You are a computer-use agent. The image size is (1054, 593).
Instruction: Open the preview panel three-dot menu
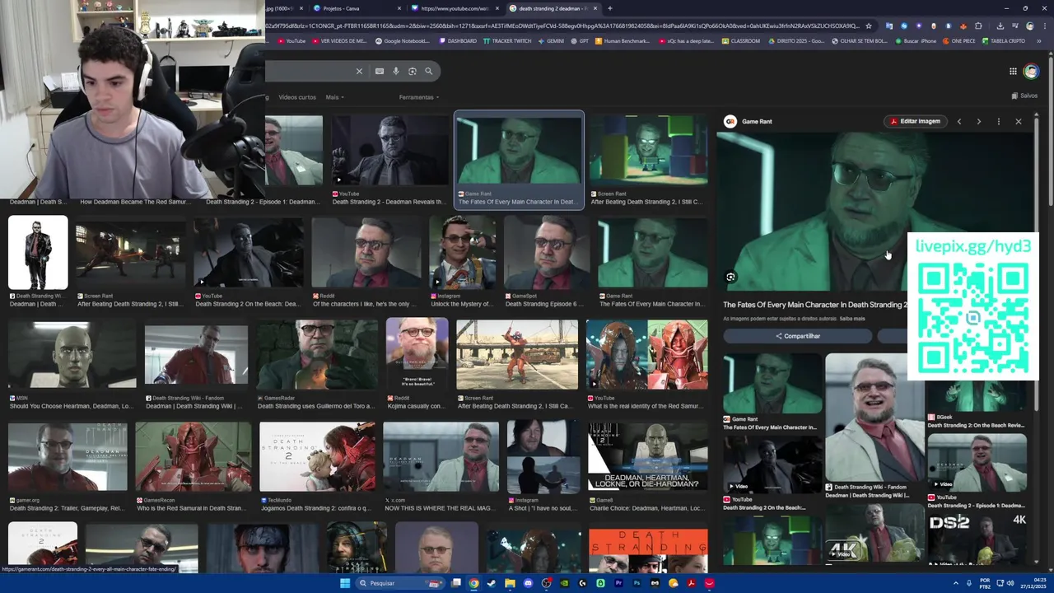998,121
